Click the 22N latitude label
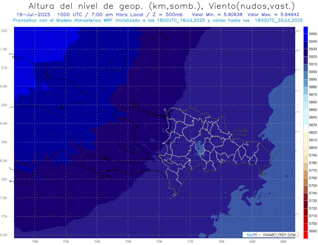 pos(4,31)
